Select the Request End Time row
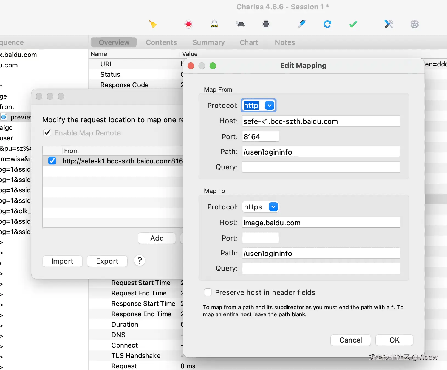The width and height of the screenshot is (447, 370). (x=136, y=293)
